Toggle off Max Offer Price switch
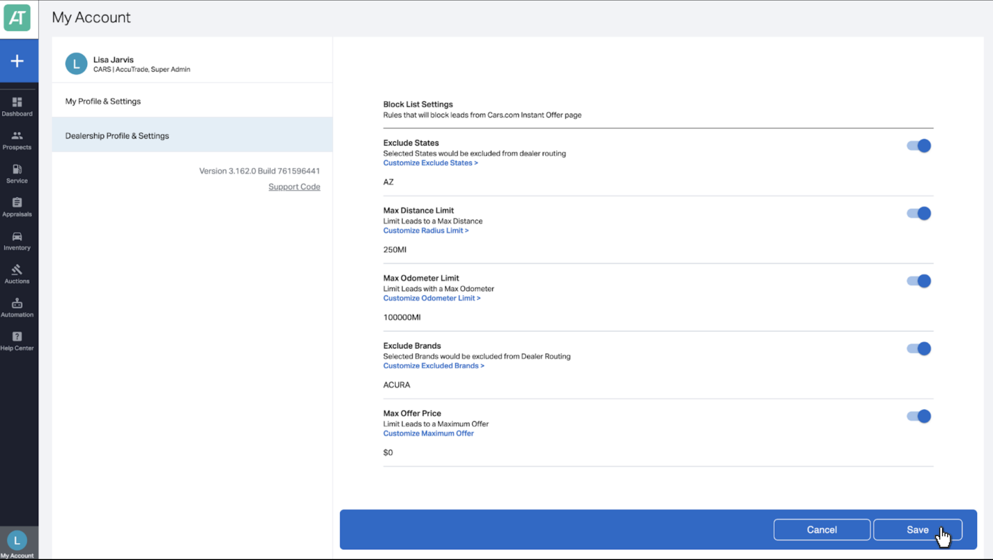The width and height of the screenshot is (993, 560). tap(919, 417)
